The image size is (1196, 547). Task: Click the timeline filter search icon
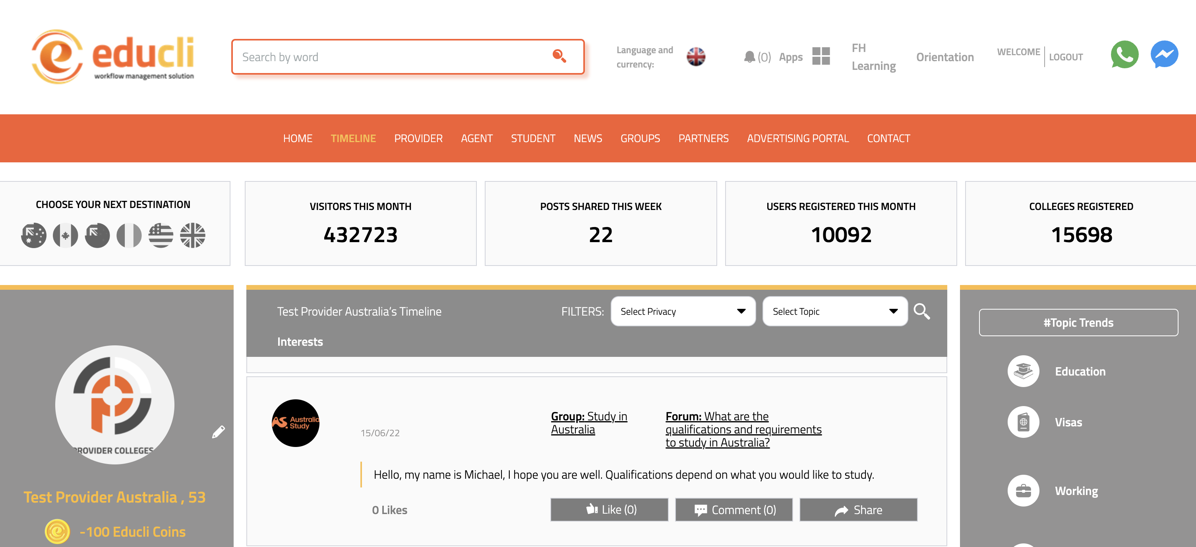921,311
